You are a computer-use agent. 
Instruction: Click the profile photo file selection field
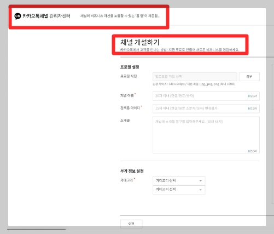(195, 77)
